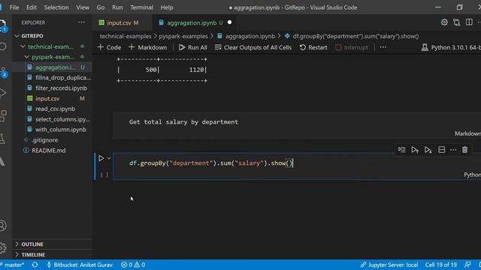This screenshot has height=270, width=481.
Task: Execute cell and below icon
Action: pos(428,150)
